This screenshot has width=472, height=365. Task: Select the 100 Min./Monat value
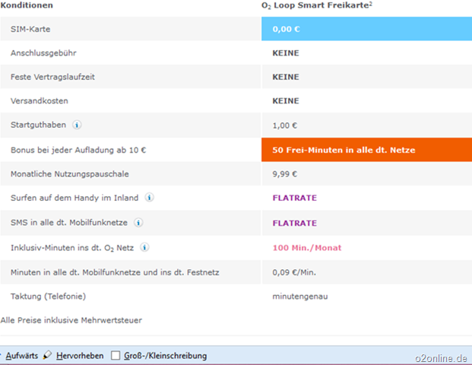pos(307,248)
